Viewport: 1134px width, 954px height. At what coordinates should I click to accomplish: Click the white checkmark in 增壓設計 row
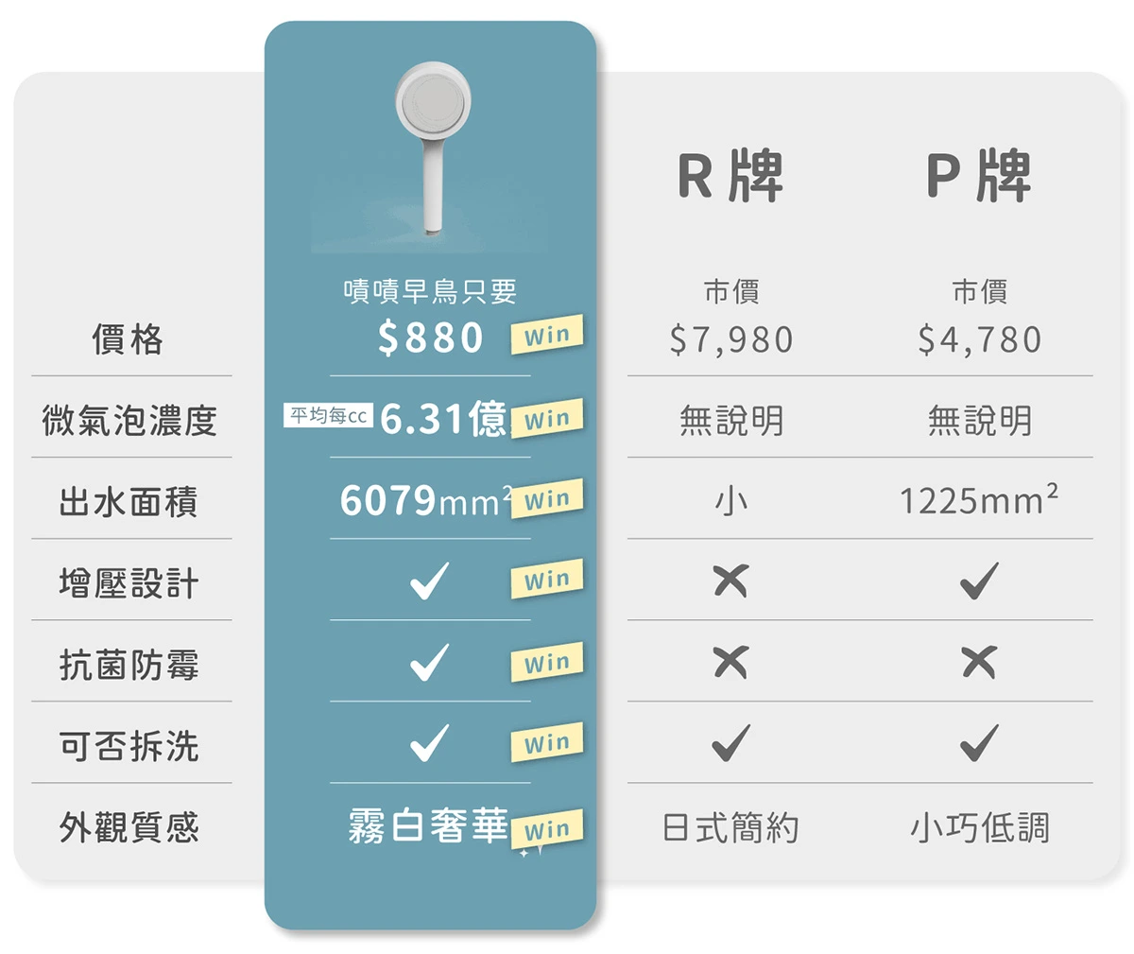(429, 581)
